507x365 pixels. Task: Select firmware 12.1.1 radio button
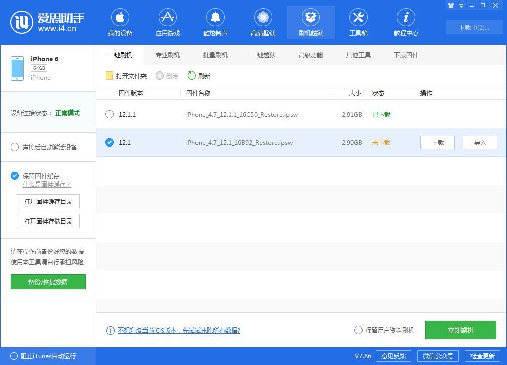110,114
